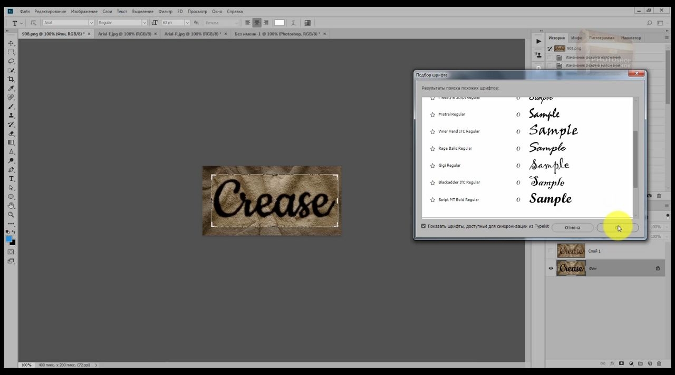Toggle Typekit sync fonts checkbox
Viewport: 675px width, 375px height.
[x=423, y=226]
